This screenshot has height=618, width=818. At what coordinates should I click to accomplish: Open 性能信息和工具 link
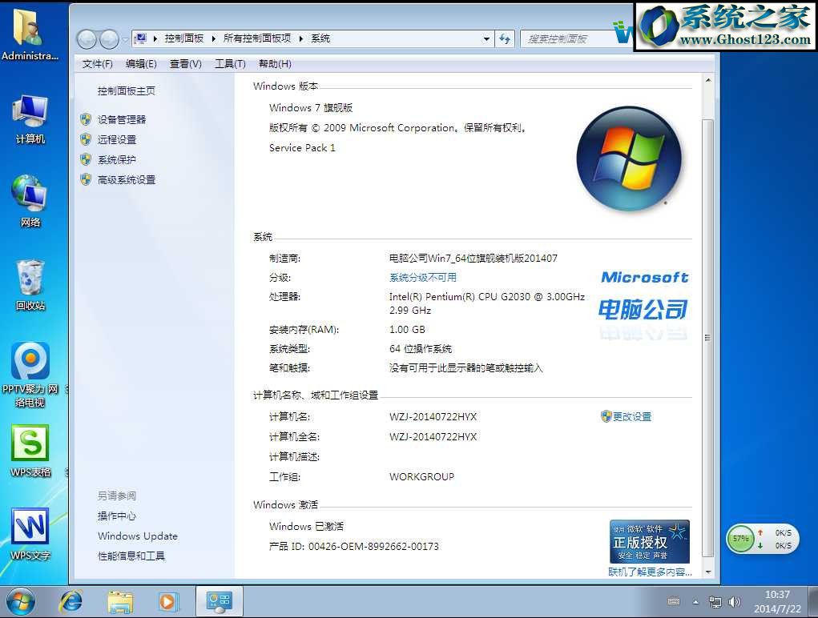[131, 556]
